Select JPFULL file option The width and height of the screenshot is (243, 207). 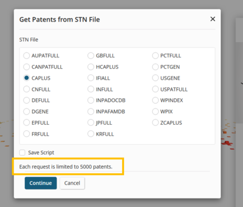91,123
